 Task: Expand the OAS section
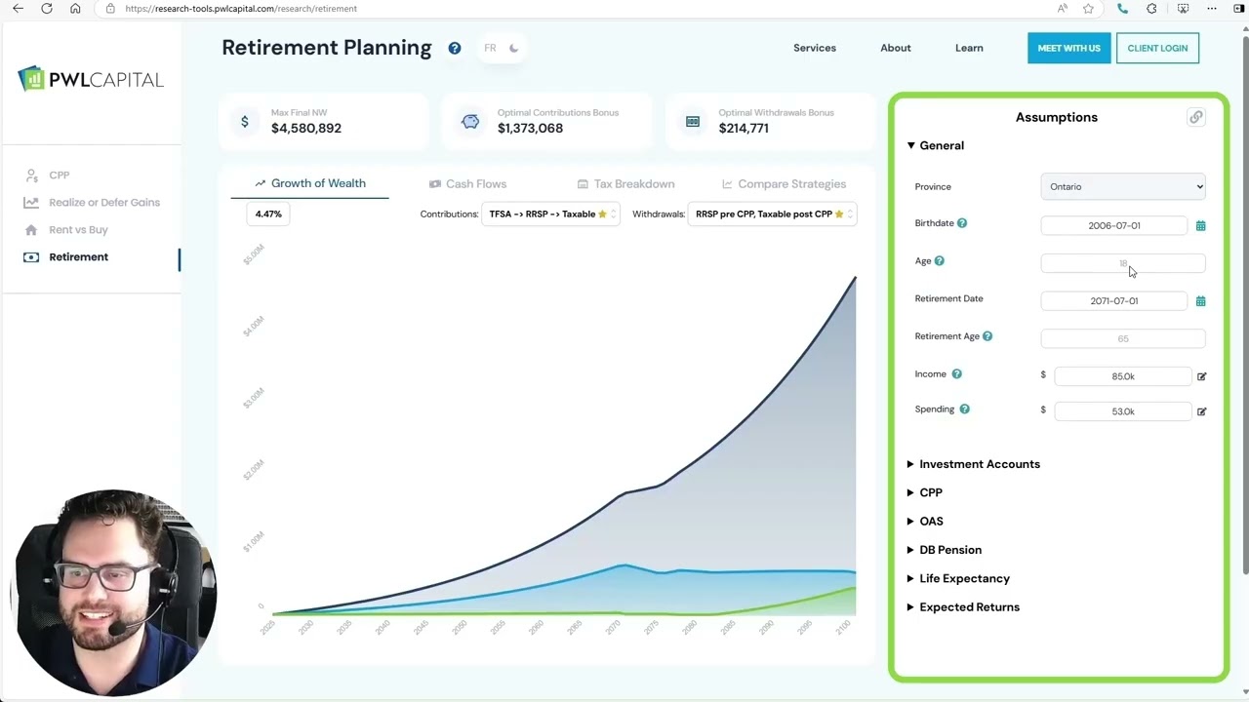point(924,521)
